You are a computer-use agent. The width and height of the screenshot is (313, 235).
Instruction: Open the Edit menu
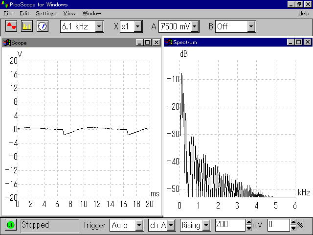pos(24,13)
